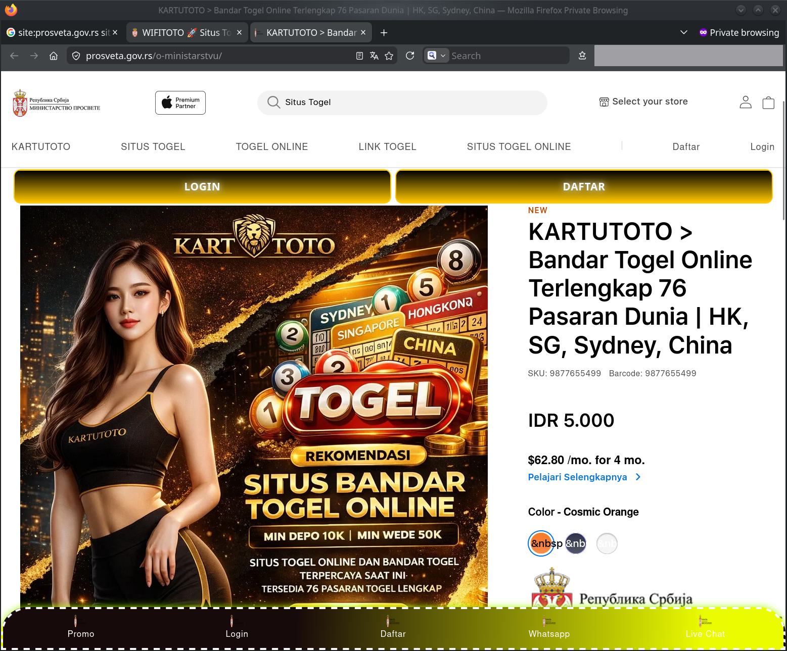Expand the search engine dropdown
This screenshot has height=651, width=787.
pyautogui.click(x=437, y=56)
